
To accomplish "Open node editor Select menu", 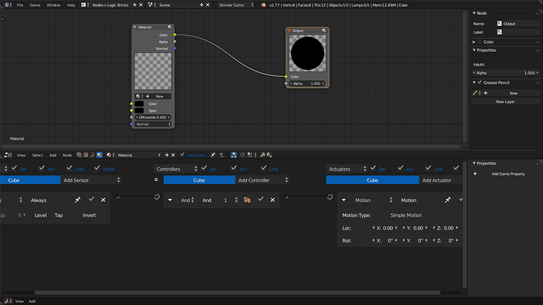I will click(x=37, y=155).
